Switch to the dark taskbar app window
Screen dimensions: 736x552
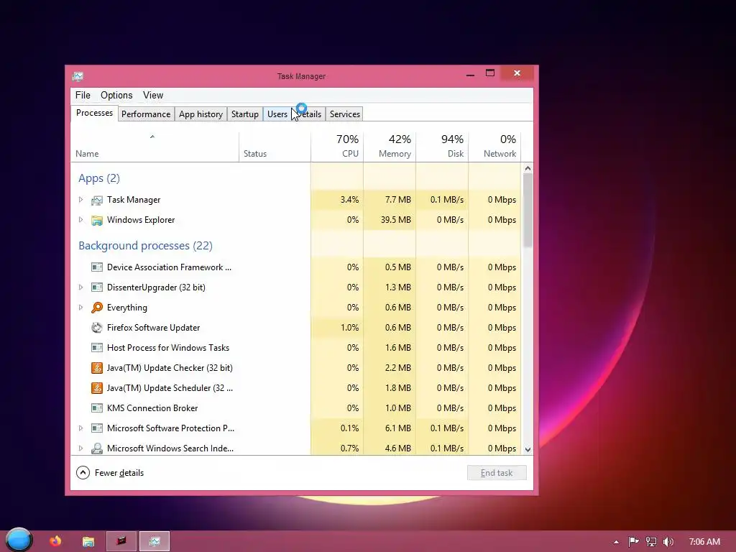coord(121,541)
